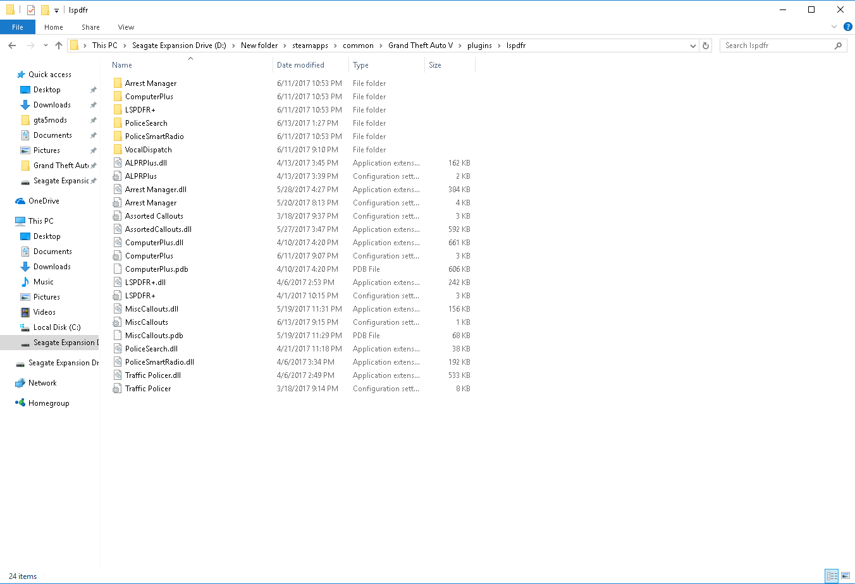
Task: Expand the ribbon with the chevron
Action: (x=834, y=27)
